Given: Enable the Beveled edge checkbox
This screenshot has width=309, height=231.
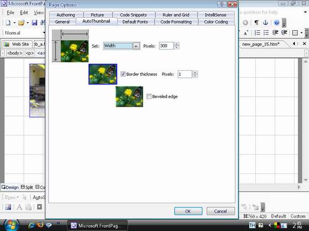Looking at the screenshot, I should pyautogui.click(x=149, y=96).
